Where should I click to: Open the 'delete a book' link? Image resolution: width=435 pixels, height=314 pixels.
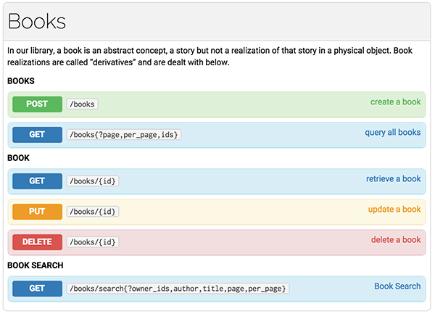(x=395, y=240)
